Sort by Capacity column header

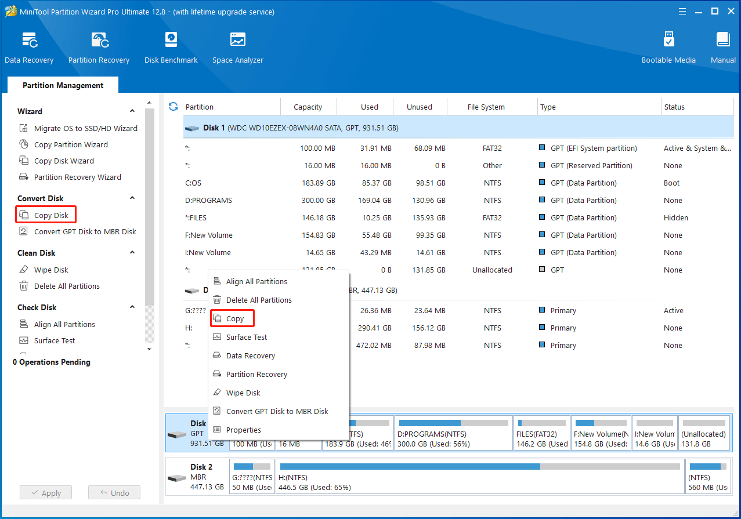tap(308, 107)
